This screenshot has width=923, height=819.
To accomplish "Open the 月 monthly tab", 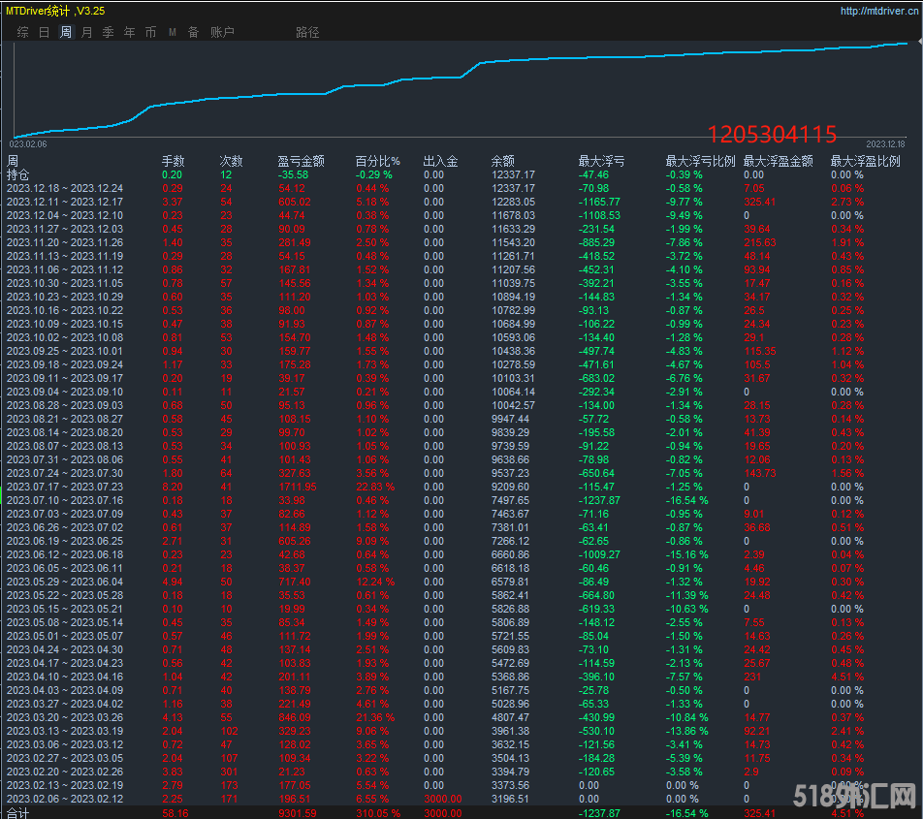I will click(x=86, y=32).
